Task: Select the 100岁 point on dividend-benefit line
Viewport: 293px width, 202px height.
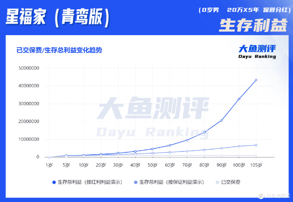Action: pyautogui.click(x=239, y=99)
